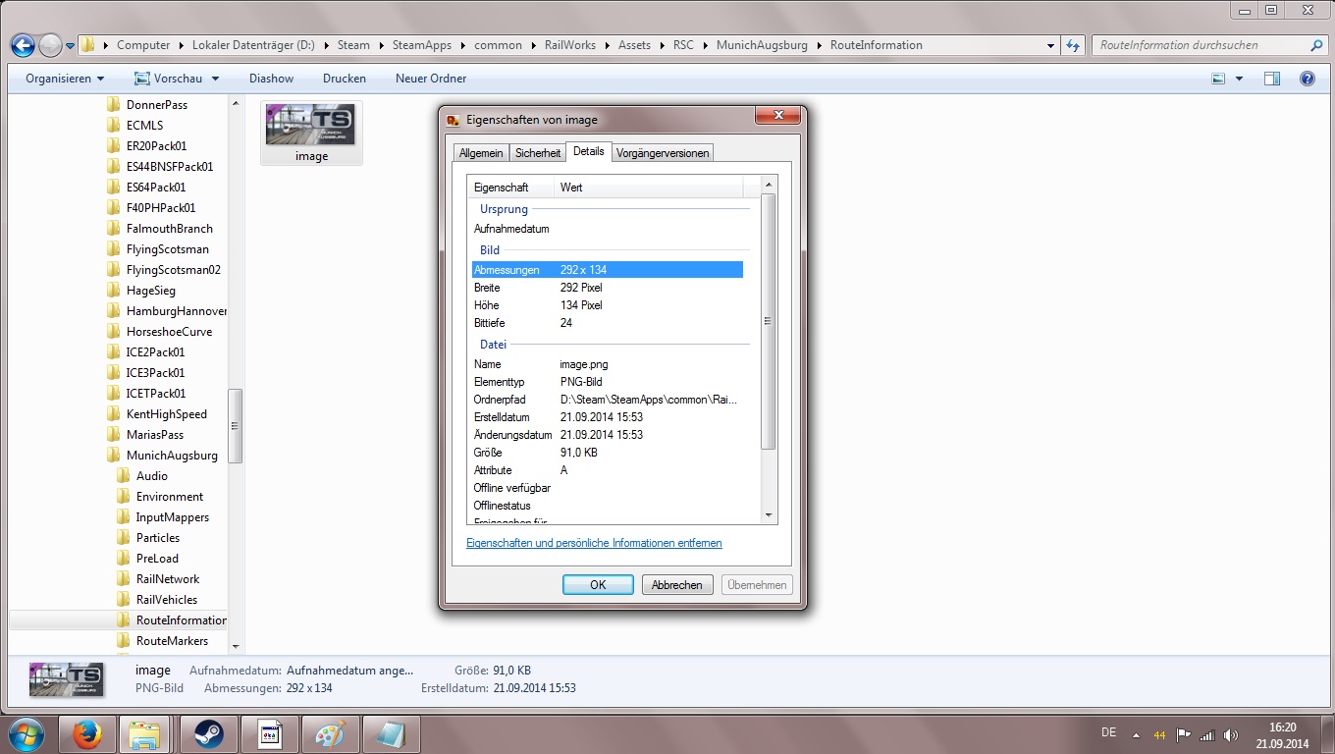Click the change view icon in the toolbar
Screen dimensions: 1335x754
[x=1218, y=79]
